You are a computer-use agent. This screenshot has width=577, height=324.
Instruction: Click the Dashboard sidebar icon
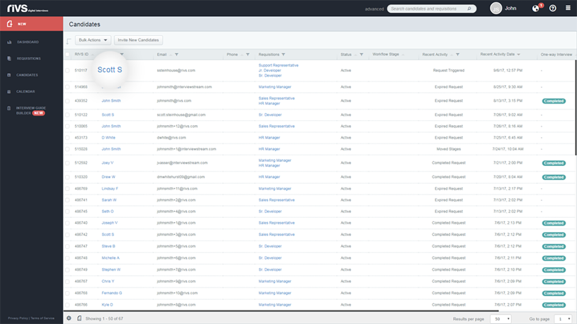pyautogui.click(x=9, y=42)
